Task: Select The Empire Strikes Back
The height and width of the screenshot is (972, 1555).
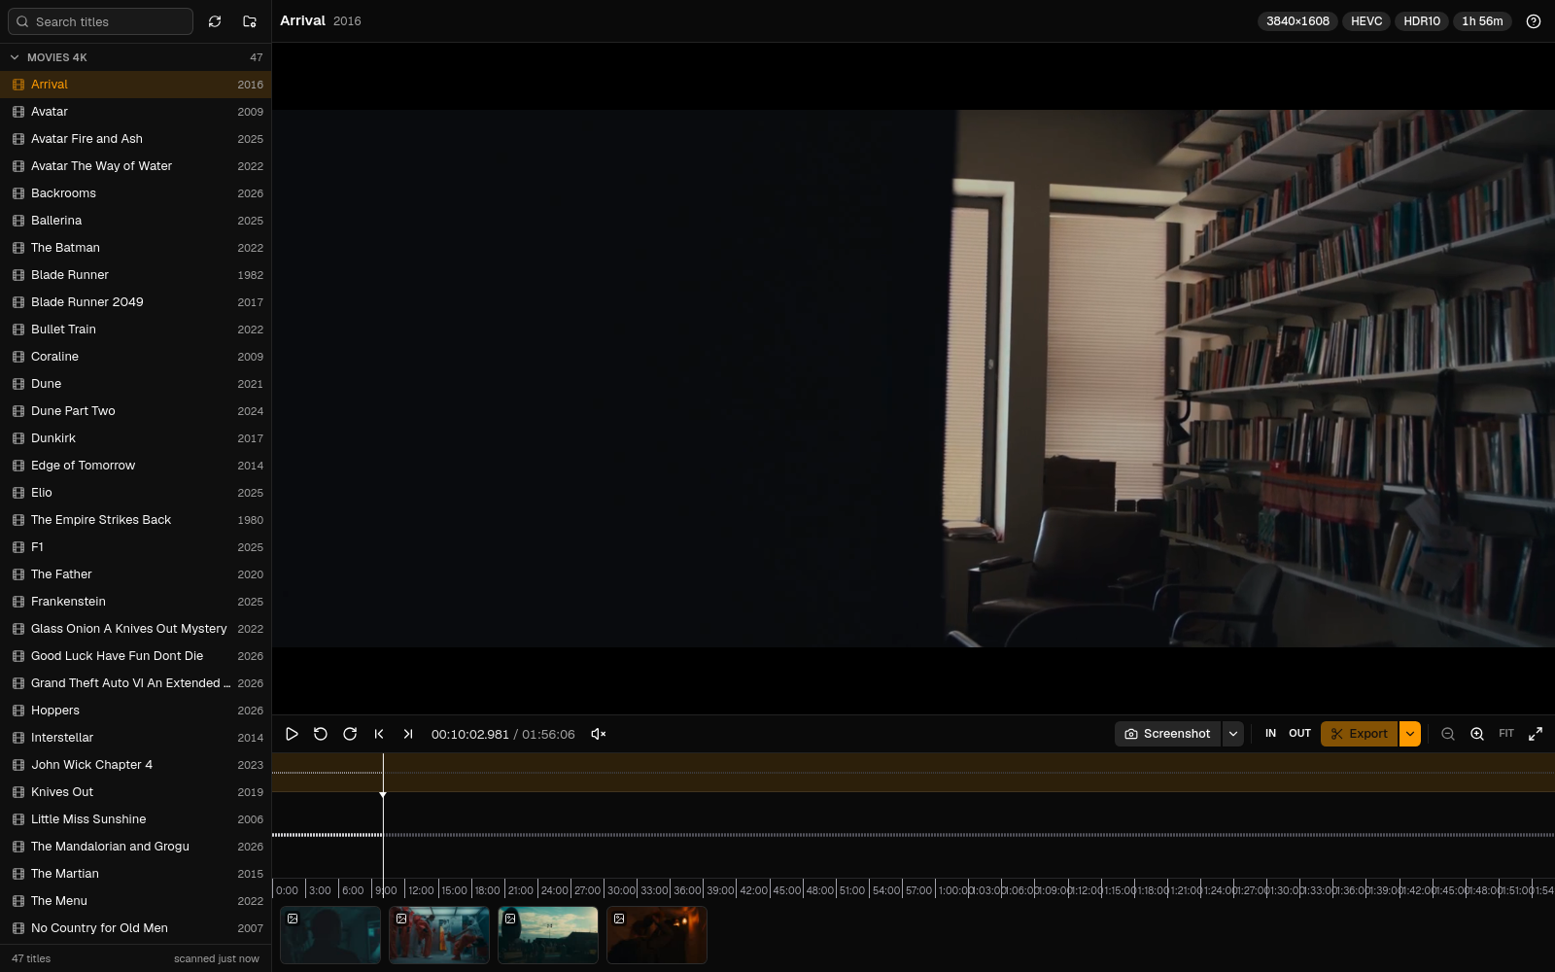Action: (136, 520)
